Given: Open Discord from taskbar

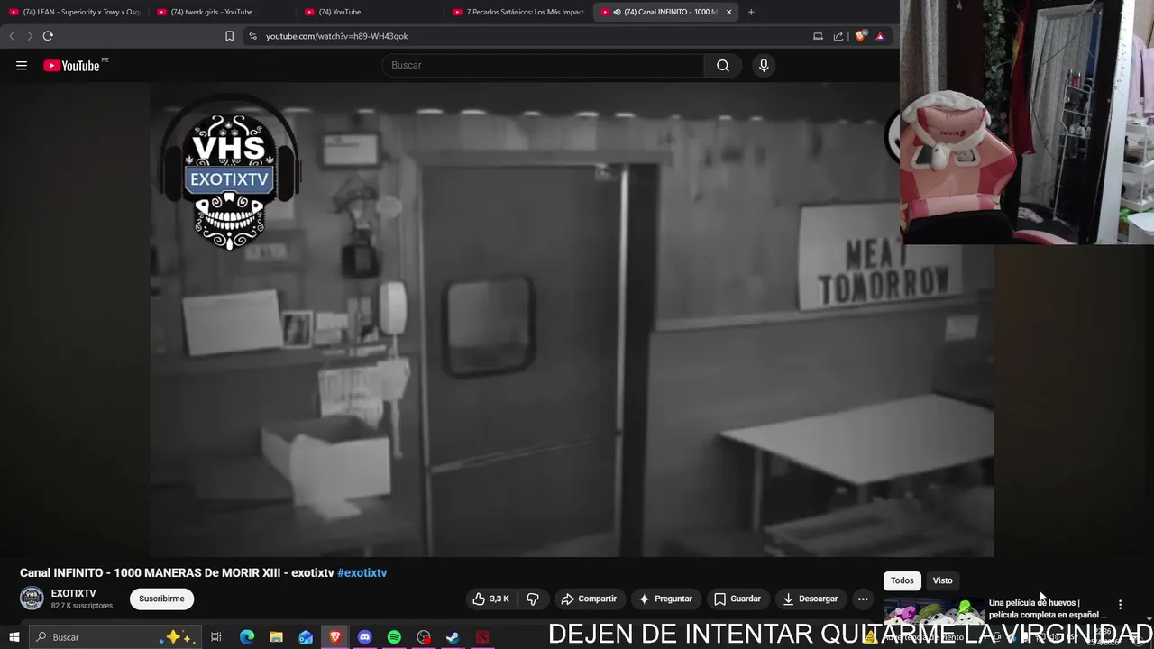Looking at the screenshot, I should tap(364, 637).
